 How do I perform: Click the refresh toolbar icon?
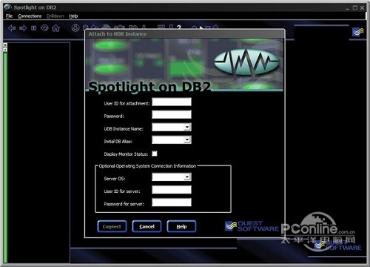[x=44, y=28]
